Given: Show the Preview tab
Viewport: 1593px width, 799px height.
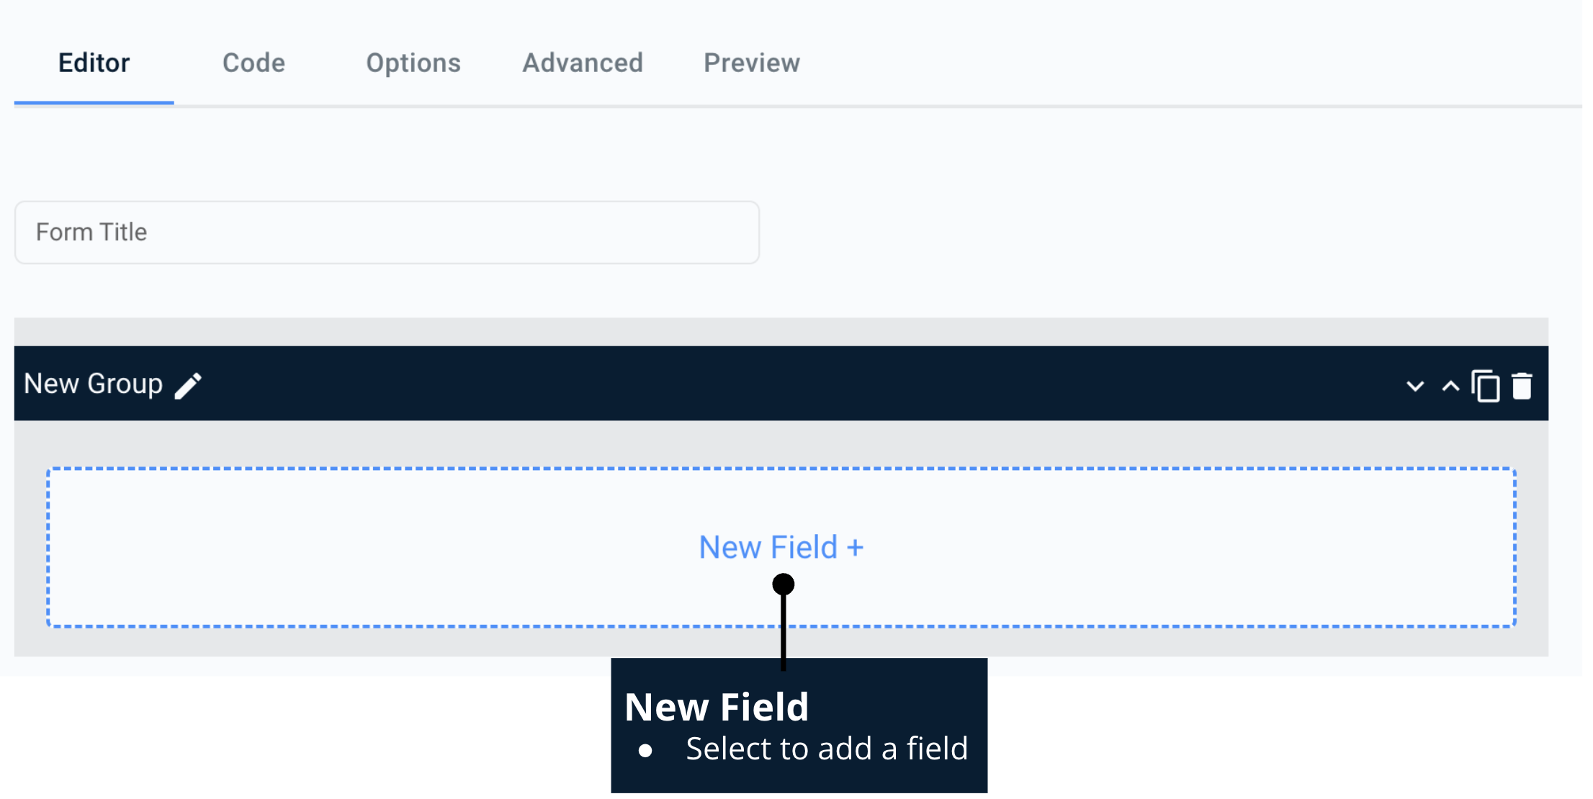Looking at the screenshot, I should 752,63.
